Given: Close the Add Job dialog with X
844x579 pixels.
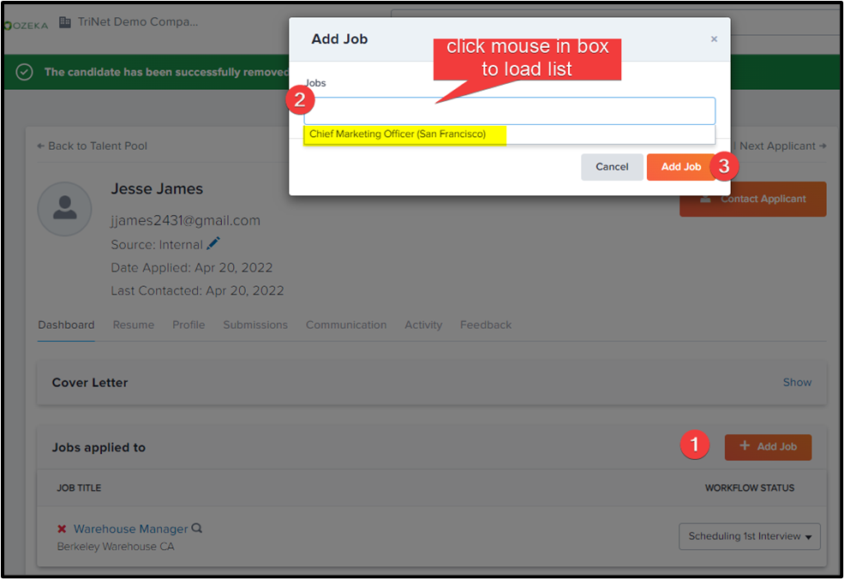Looking at the screenshot, I should (714, 39).
